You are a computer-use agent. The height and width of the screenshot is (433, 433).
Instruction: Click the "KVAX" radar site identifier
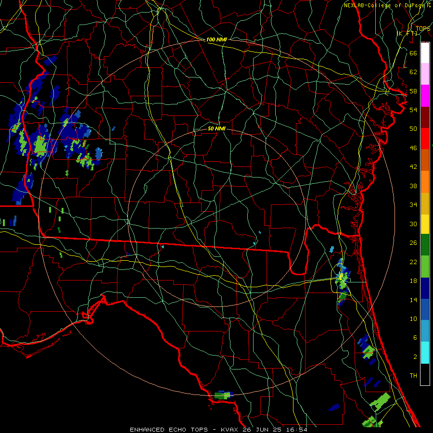[229, 430]
